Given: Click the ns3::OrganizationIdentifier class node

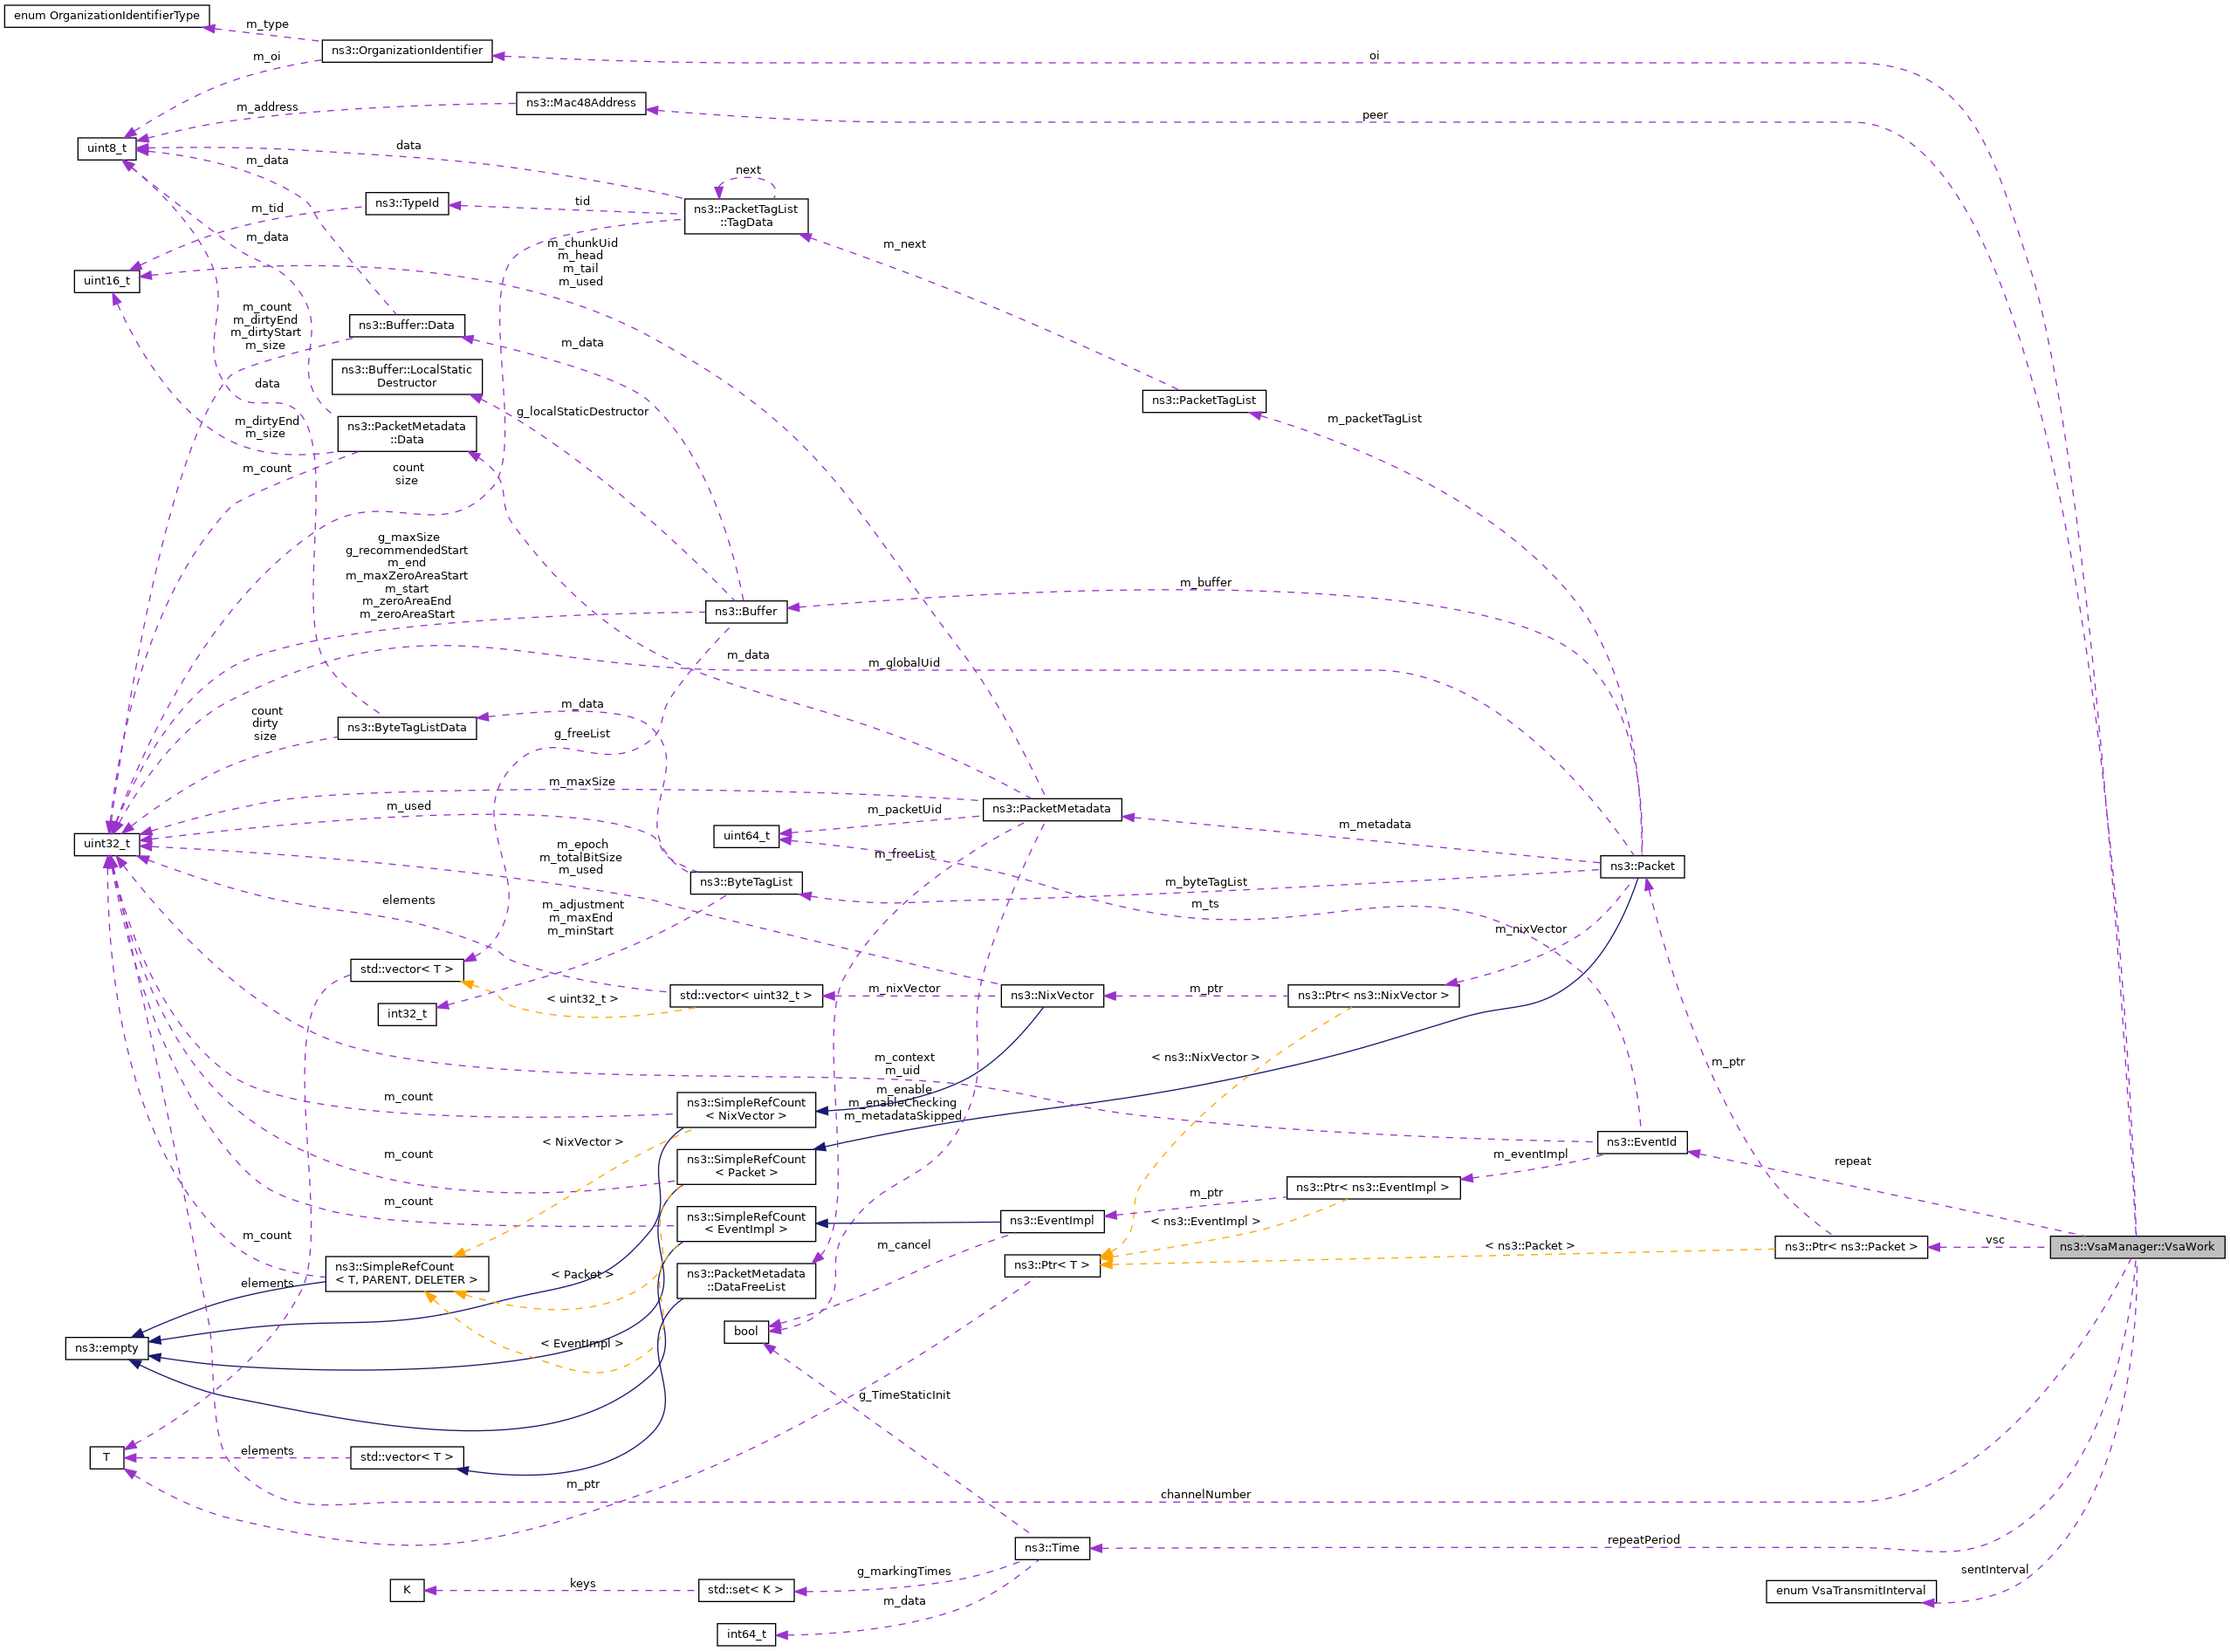Looking at the screenshot, I should 407,50.
